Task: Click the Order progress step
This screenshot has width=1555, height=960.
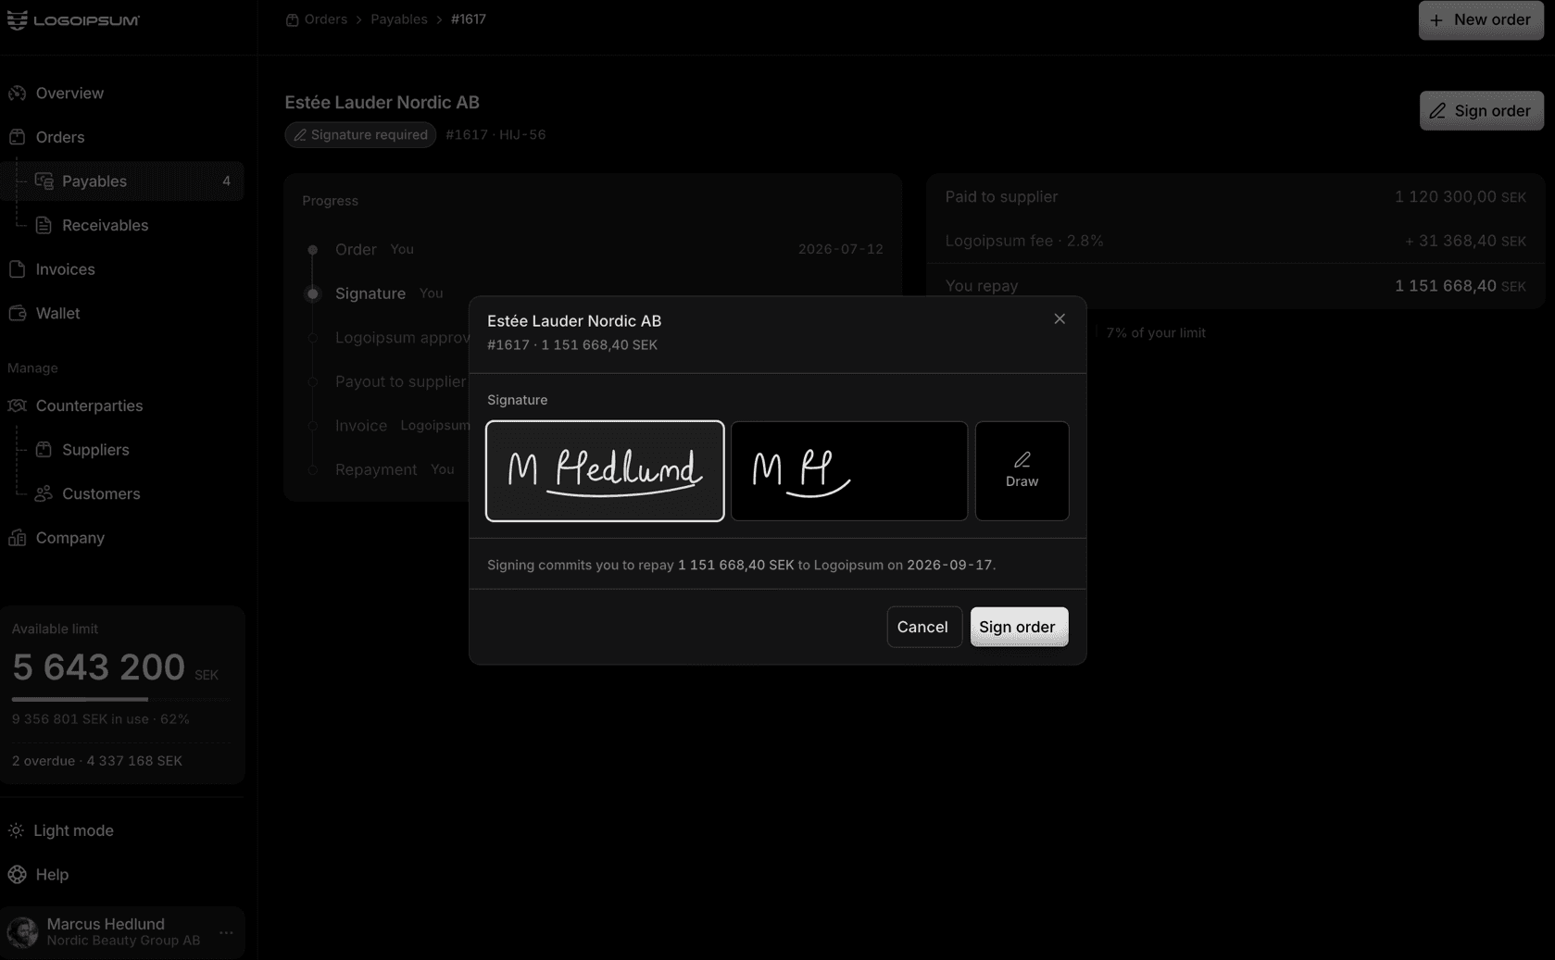Action: click(356, 250)
